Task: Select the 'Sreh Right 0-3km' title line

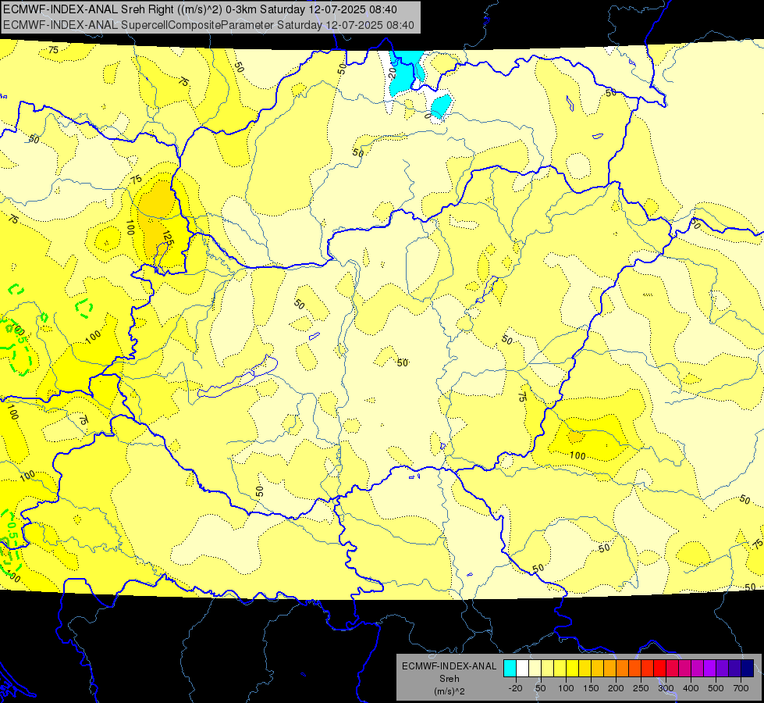Action: 200,9
